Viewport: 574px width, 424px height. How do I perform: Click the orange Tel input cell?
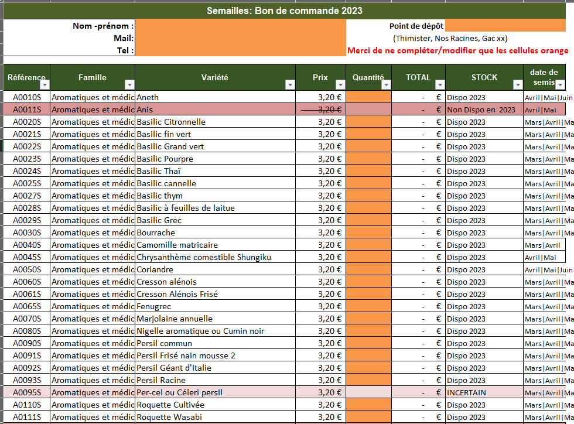(241, 50)
